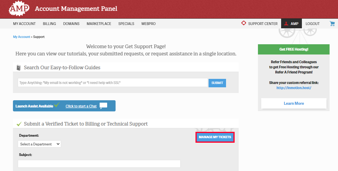Viewport: 338px width, 171px height.
Task: Expand the Select a Department dropdown
Action: (x=39, y=144)
